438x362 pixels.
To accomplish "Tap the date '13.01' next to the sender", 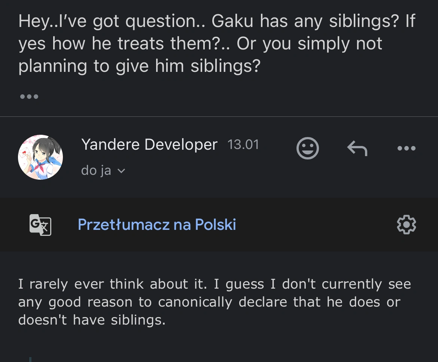I will pos(243,145).
